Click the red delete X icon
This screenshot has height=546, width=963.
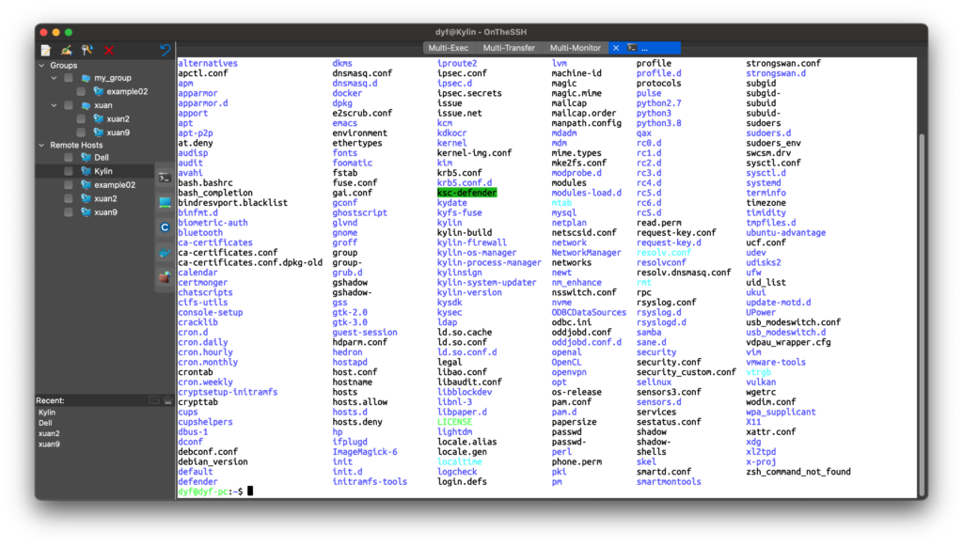coord(109,50)
